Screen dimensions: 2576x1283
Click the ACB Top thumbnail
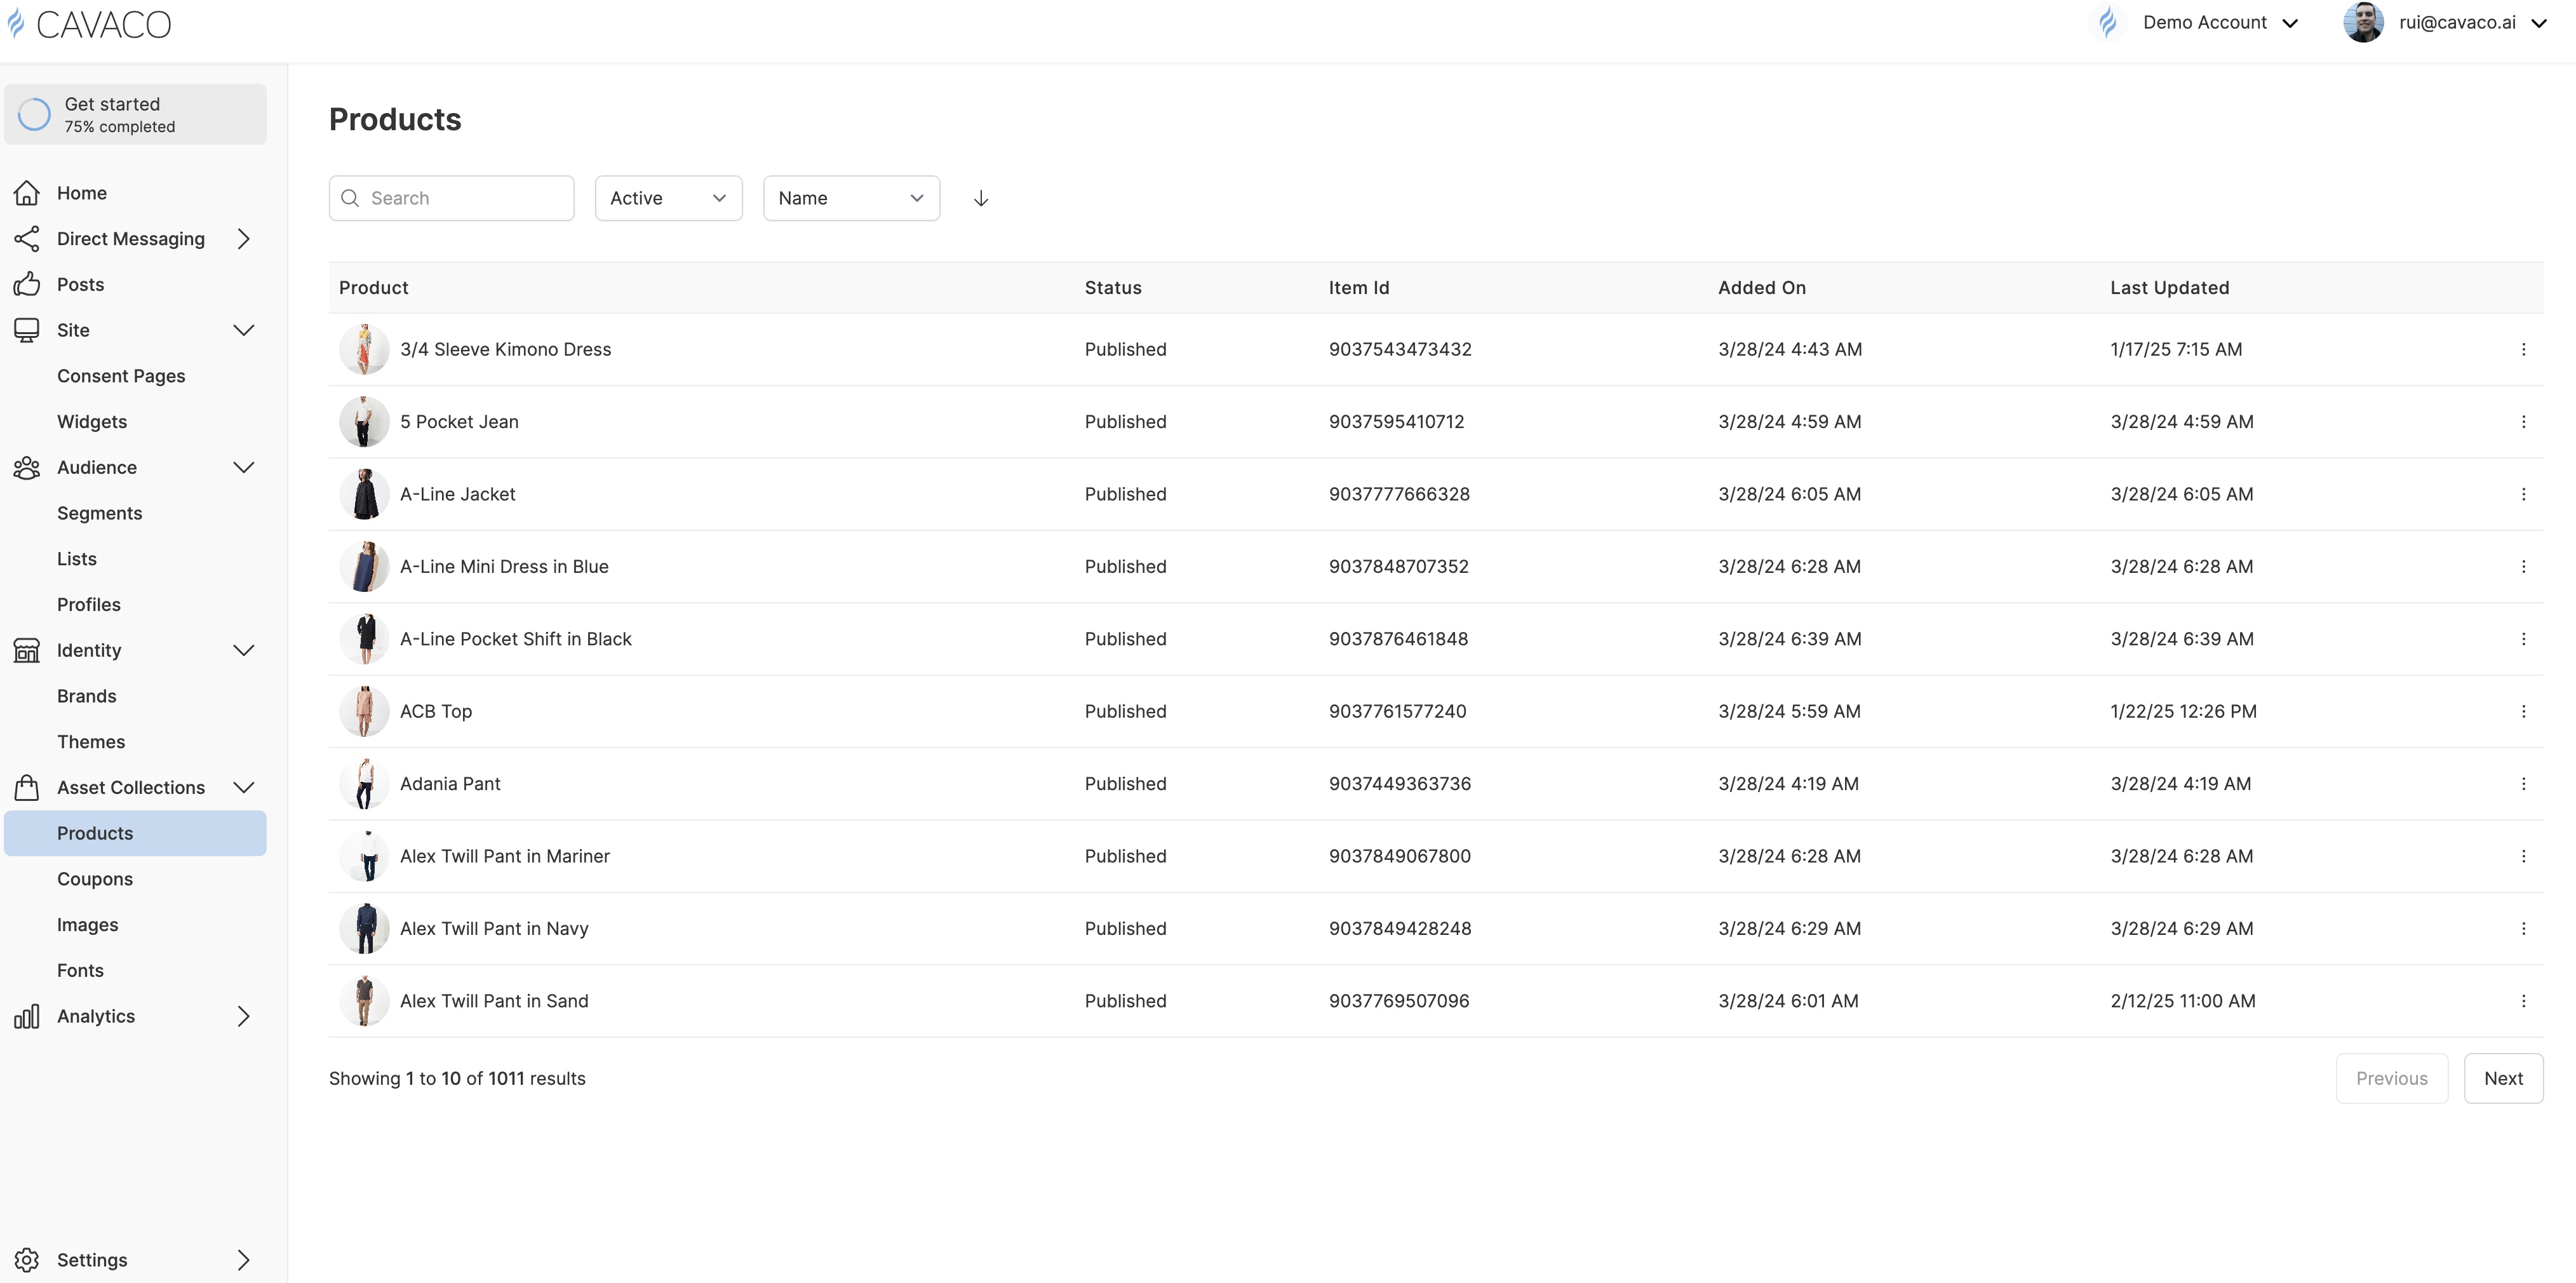(364, 711)
